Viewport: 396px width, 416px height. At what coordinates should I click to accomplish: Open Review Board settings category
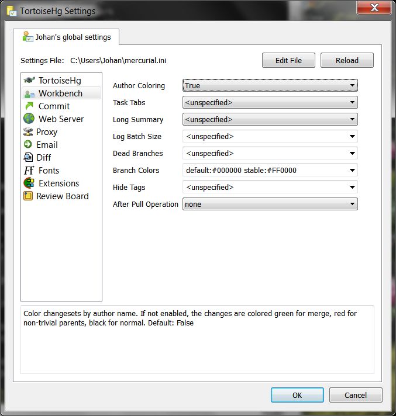pyautogui.click(x=61, y=196)
